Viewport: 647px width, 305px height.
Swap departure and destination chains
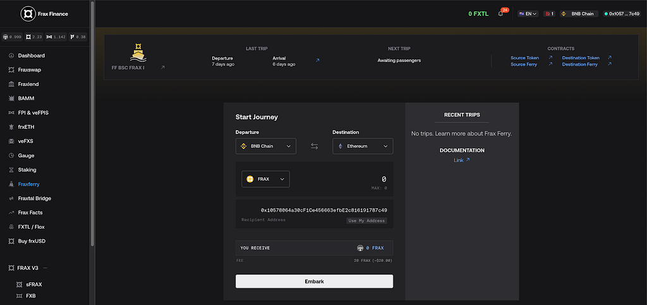click(315, 146)
